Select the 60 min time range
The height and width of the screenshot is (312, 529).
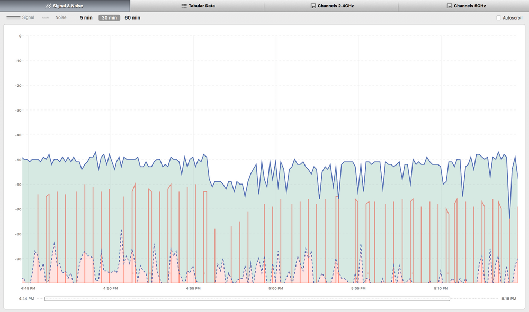132,17
